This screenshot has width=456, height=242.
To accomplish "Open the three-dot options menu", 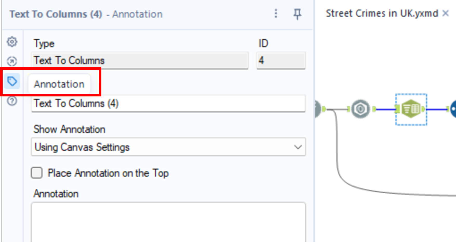I will click(276, 14).
